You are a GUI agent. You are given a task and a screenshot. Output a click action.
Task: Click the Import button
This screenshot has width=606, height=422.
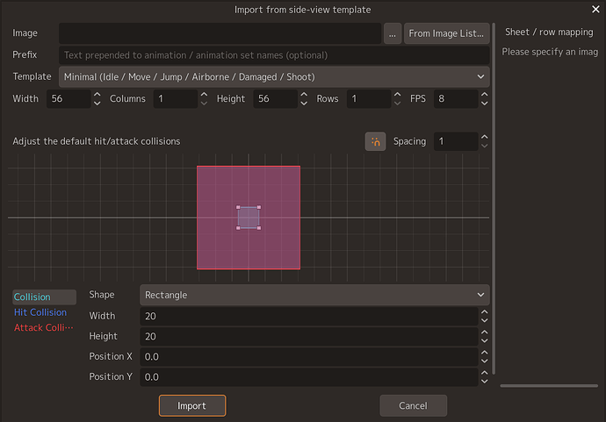pyautogui.click(x=192, y=405)
